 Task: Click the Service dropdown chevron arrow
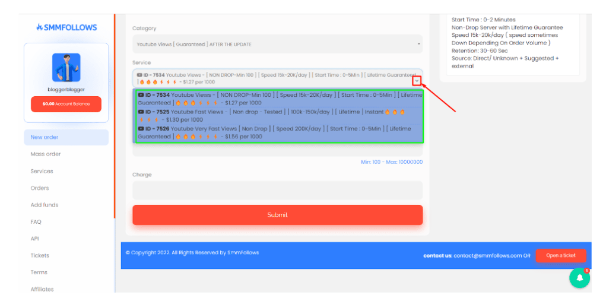(x=417, y=81)
